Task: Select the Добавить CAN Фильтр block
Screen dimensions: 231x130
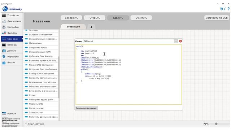Action: point(41,56)
